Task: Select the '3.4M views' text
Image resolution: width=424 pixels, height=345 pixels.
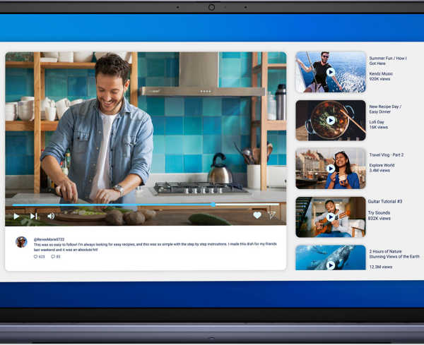Action: click(x=379, y=170)
